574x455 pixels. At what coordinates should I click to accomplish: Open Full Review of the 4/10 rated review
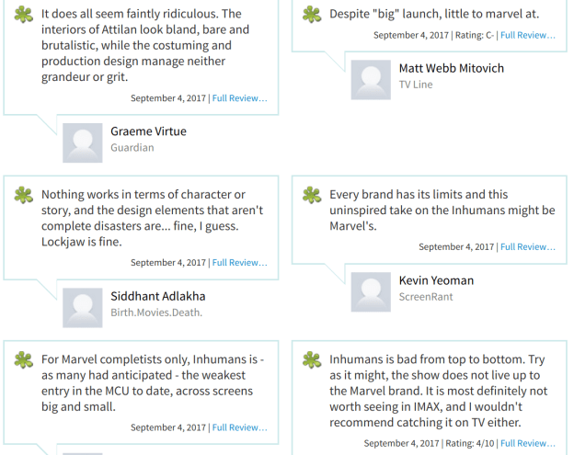528,443
